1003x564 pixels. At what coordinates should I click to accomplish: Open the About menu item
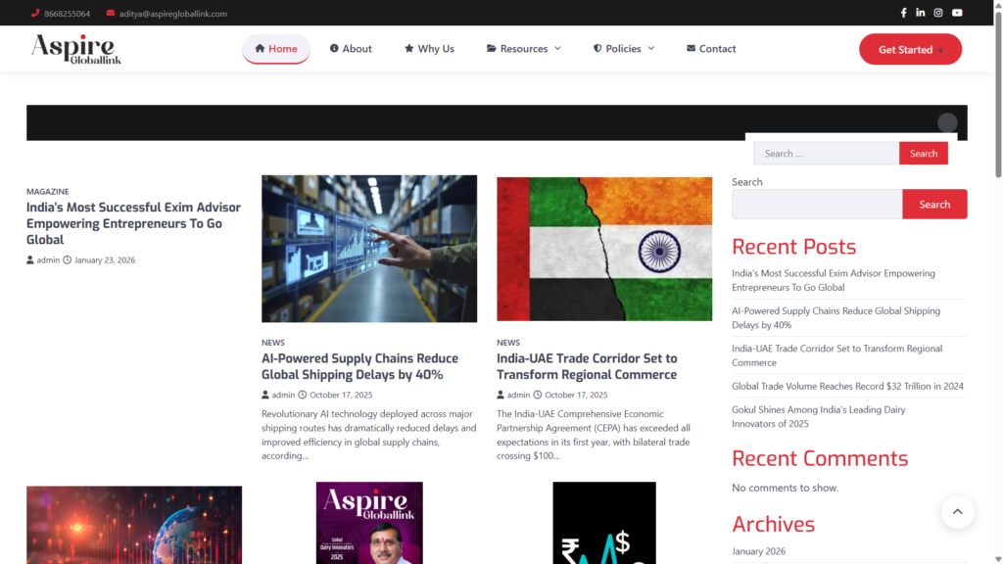click(x=351, y=49)
